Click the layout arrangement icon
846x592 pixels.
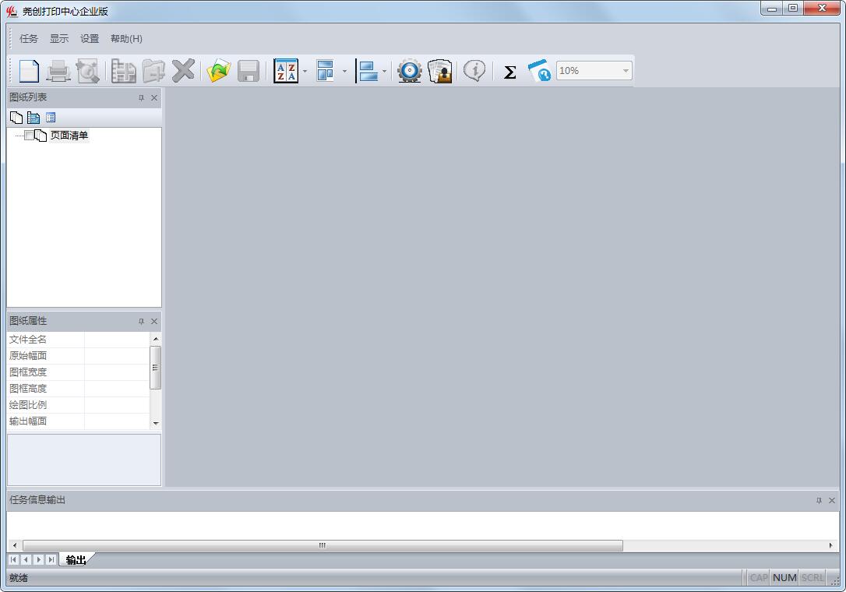(x=325, y=71)
